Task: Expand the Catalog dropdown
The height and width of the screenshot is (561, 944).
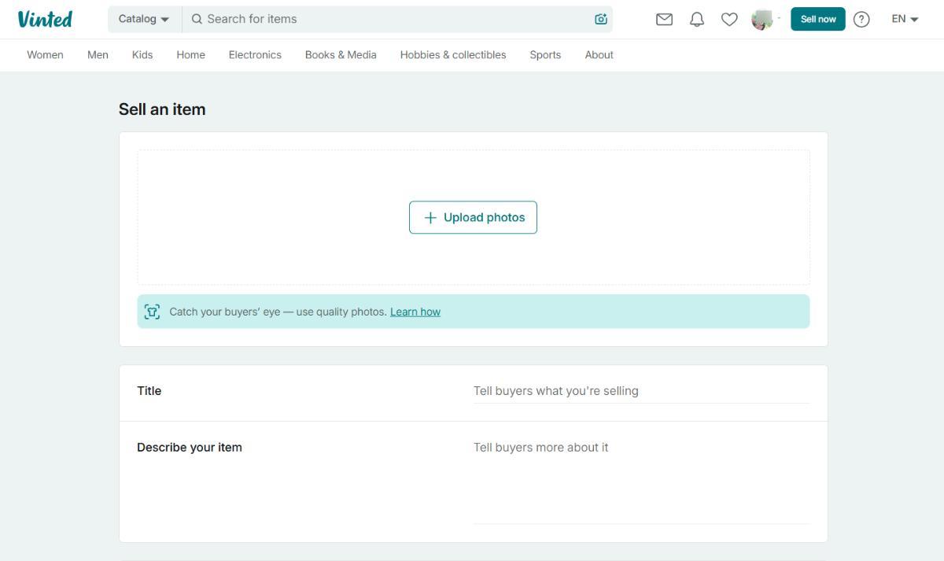Action: [144, 19]
